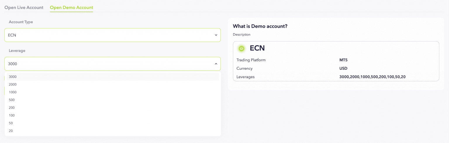This screenshot has width=449, height=143.
Task: Collapse the Leverage dropdown with its arrow
Action: tap(216, 64)
